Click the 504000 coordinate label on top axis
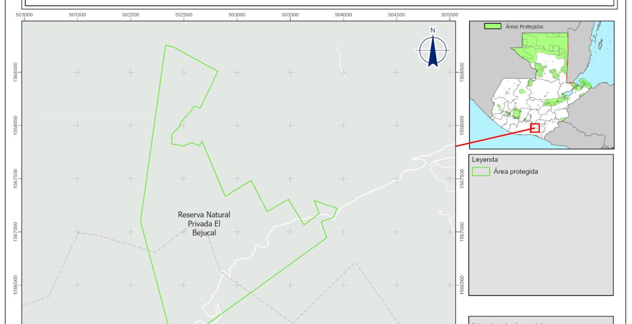The width and height of the screenshot is (632, 324). [x=343, y=15]
